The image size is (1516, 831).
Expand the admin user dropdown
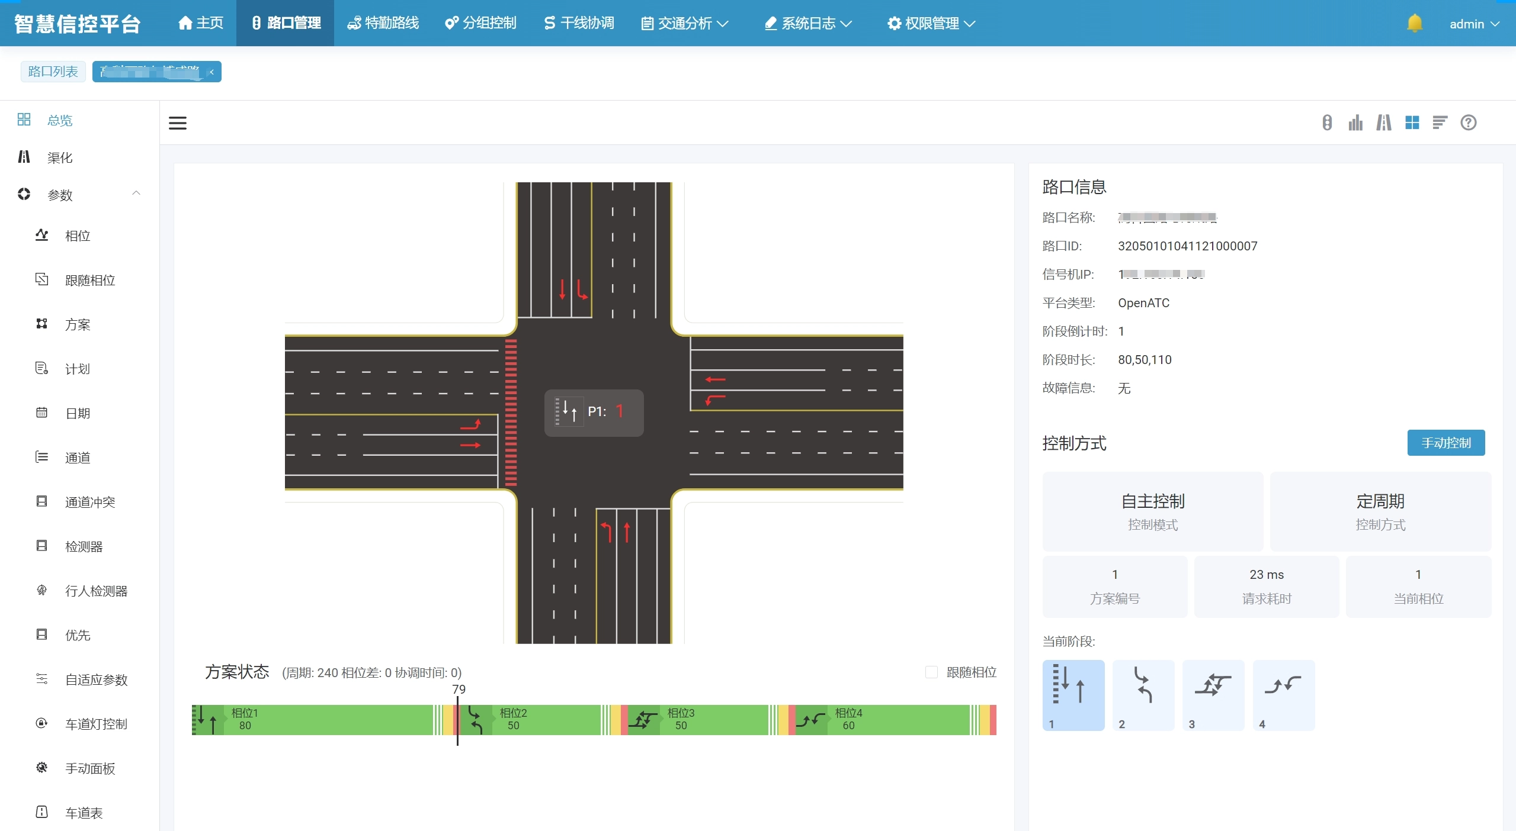1474,24
